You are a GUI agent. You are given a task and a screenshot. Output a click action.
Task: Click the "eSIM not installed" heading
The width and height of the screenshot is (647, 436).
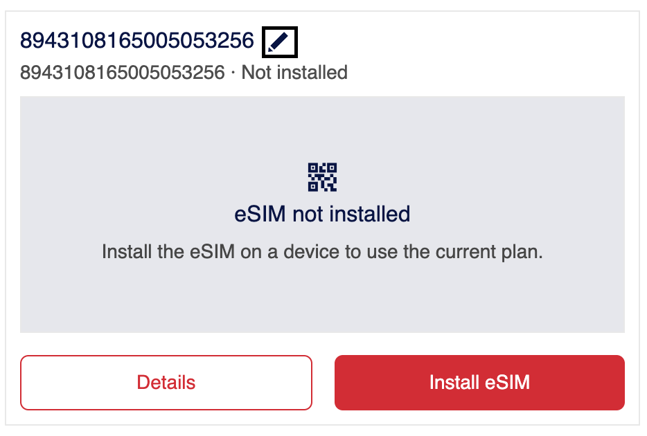(322, 214)
